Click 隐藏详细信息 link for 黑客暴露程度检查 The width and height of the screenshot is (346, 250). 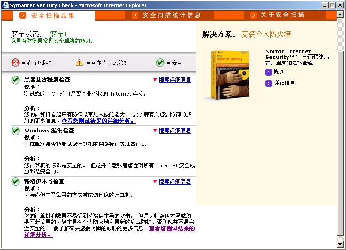[175, 80]
